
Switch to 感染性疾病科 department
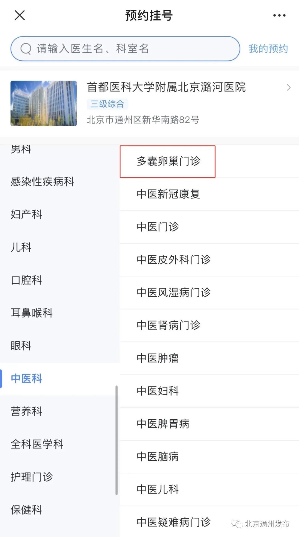[x=42, y=182]
